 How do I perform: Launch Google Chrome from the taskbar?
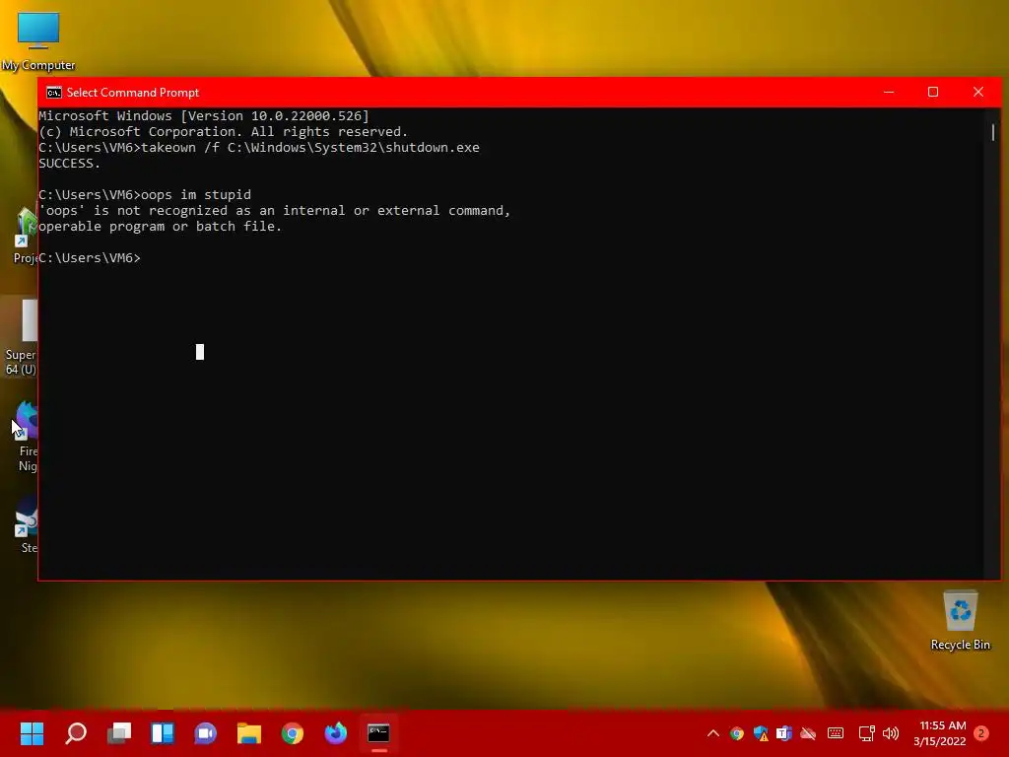tap(292, 733)
